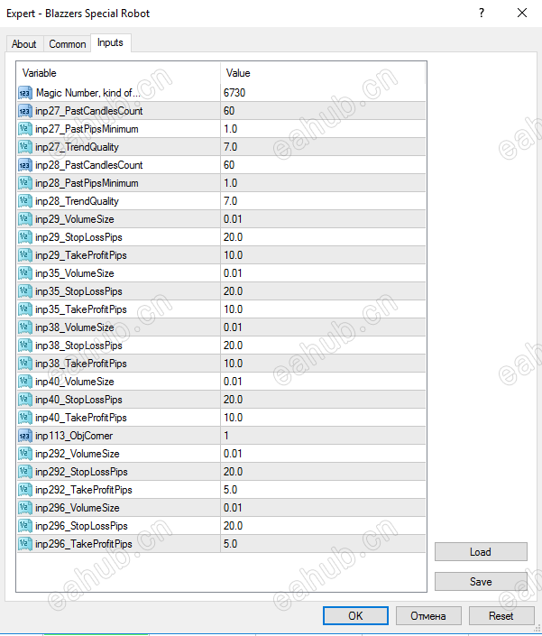Edit inp29_StopLossPips value 20.0
The width and height of the screenshot is (542, 636).
323,237
